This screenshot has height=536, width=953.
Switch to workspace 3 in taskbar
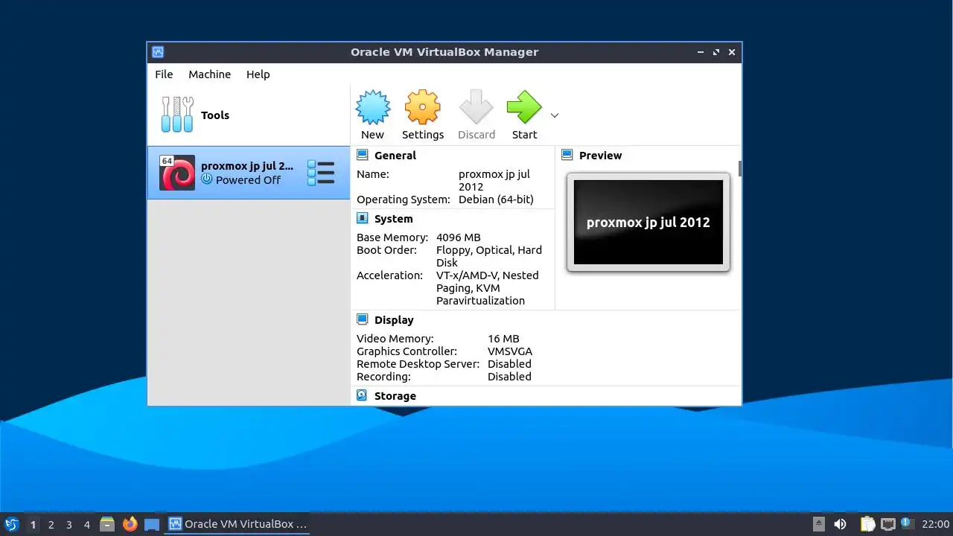coord(68,525)
